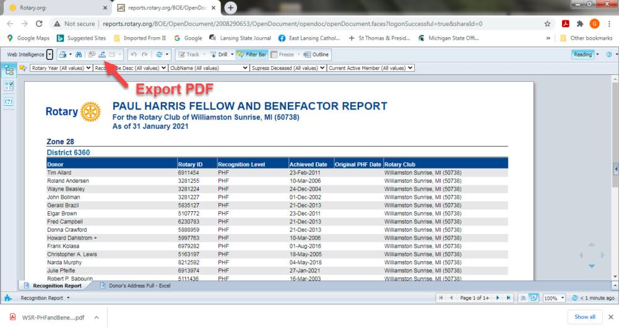The image size is (619, 330).
Task: Open the Adobe Acrobat extension icon
Action: point(565,24)
